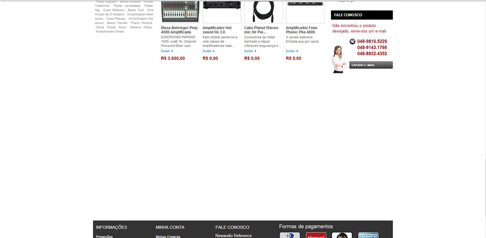Click the Elo card payment icon
The height and width of the screenshot is (238, 486).
(x=342, y=235)
